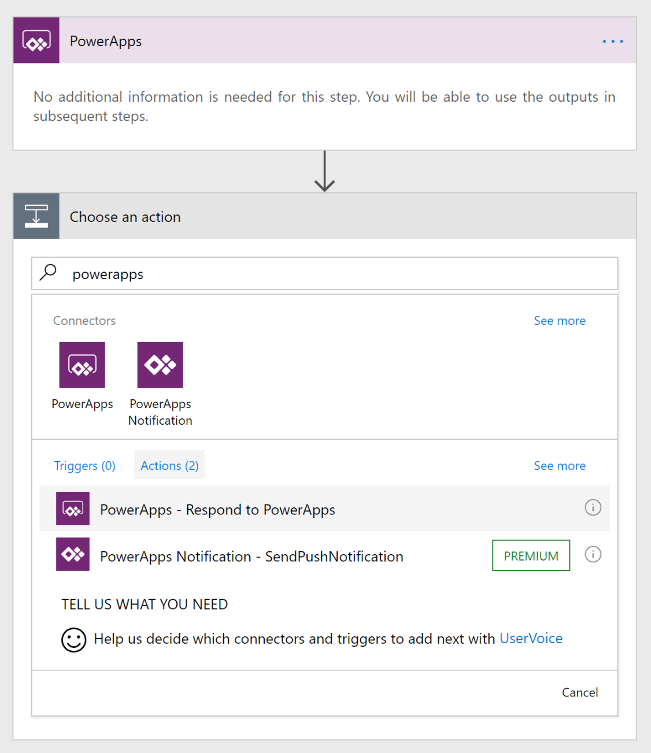Image resolution: width=651 pixels, height=753 pixels.
Task: Click the PREMIUM badge
Action: pyautogui.click(x=531, y=556)
